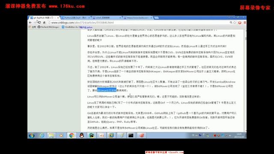Open the KindEditor 4.x bookmark
This screenshot has height=154, width=274.
click(x=71, y=27)
